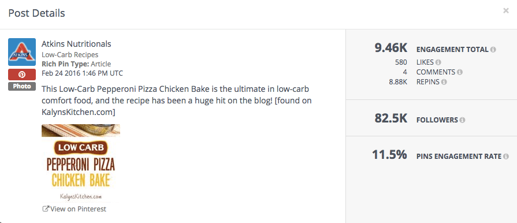Click the Low-Carb Recipes board name
This screenshot has width=517, height=223.
click(x=70, y=54)
